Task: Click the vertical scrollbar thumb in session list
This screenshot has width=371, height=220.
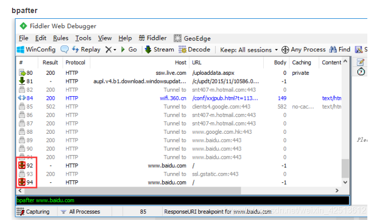Action: coord(345,168)
